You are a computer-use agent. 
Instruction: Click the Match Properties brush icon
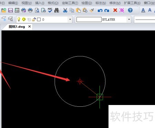(x=92, y=10)
